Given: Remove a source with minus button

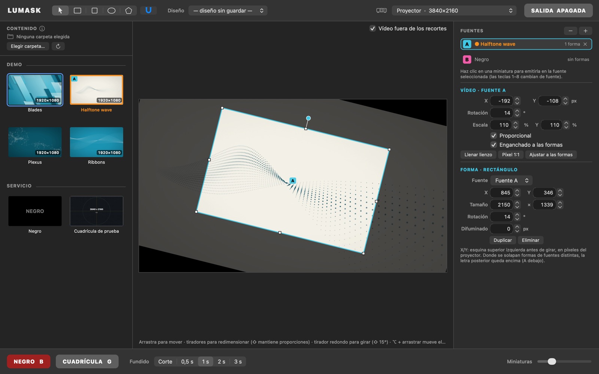Looking at the screenshot, I should pyautogui.click(x=570, y=31).
